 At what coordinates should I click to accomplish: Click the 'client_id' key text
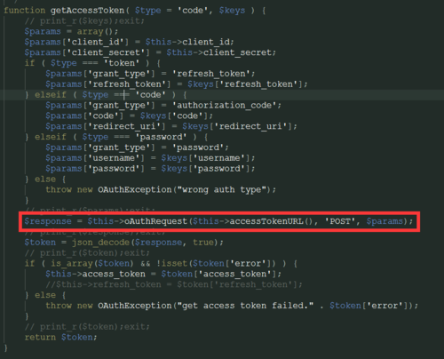pyautogui.click(x=95, y=42)
